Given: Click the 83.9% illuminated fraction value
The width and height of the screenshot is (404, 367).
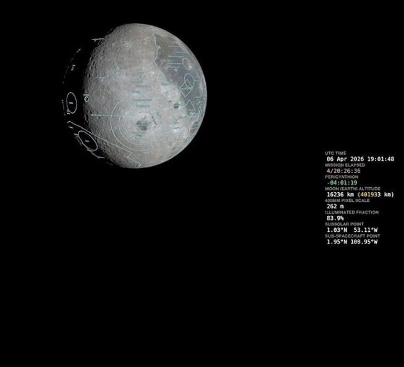Looking at the screenshot, I should pos(335,217).
